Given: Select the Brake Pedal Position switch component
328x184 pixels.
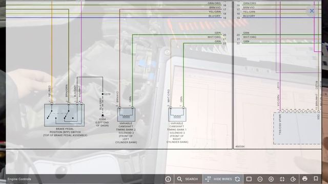Looking at the screenshot, I should (65, 115).
